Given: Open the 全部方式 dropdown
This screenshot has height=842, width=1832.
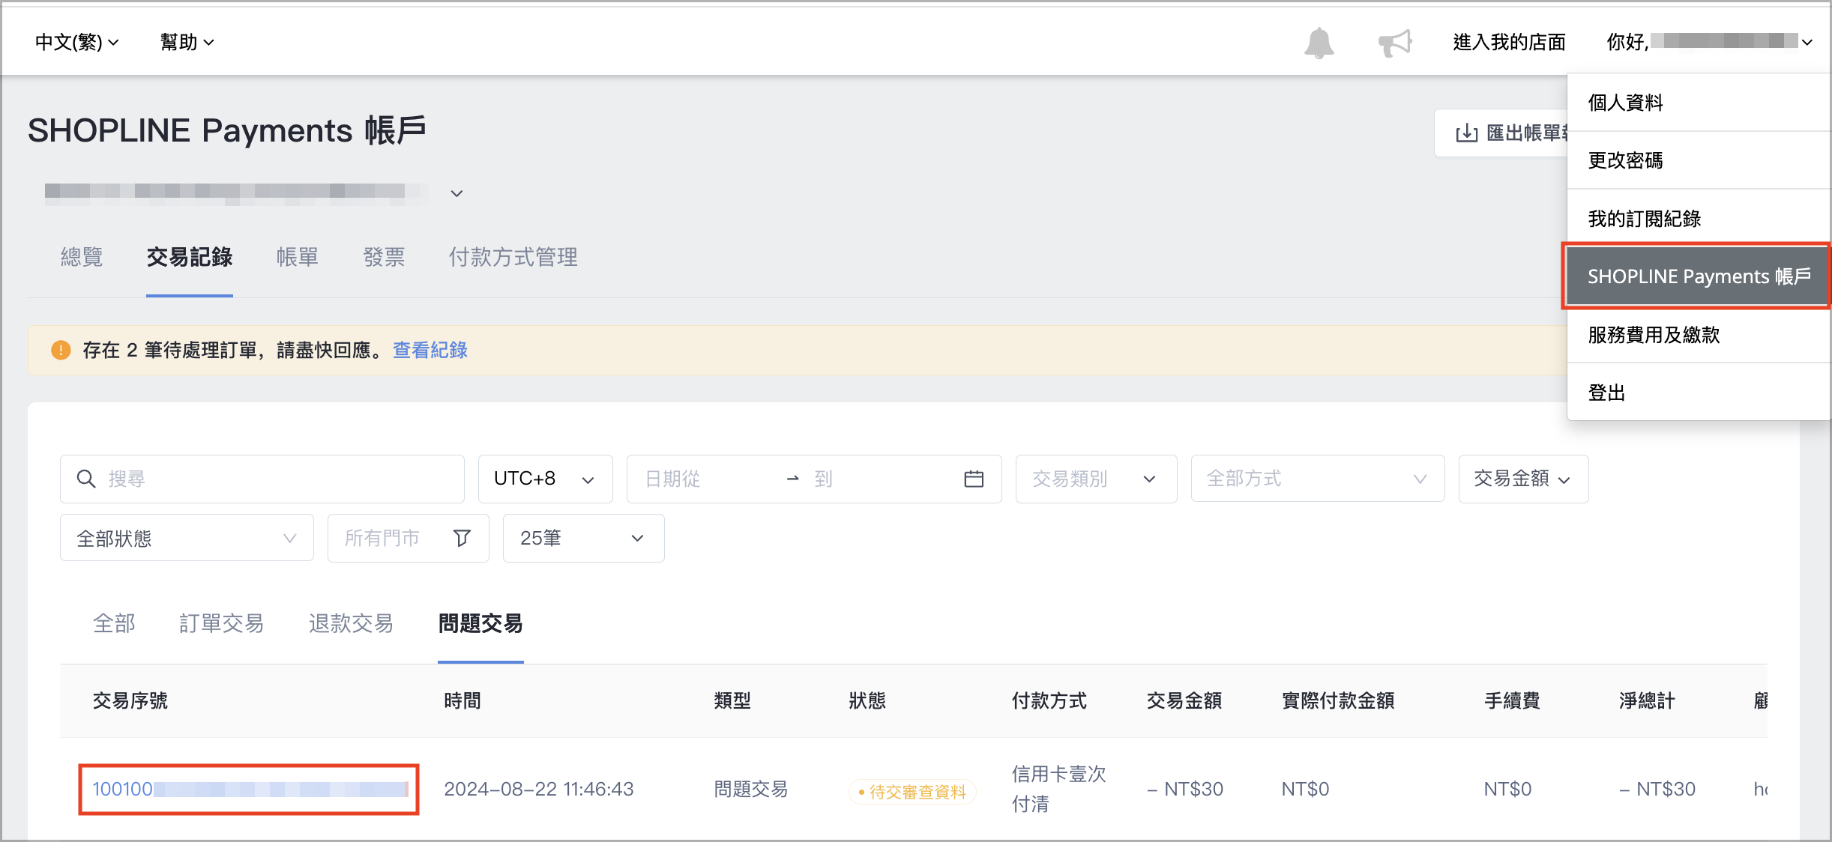Looking at the screenshot, I should pyautogui.click(x=1317, y=479).
